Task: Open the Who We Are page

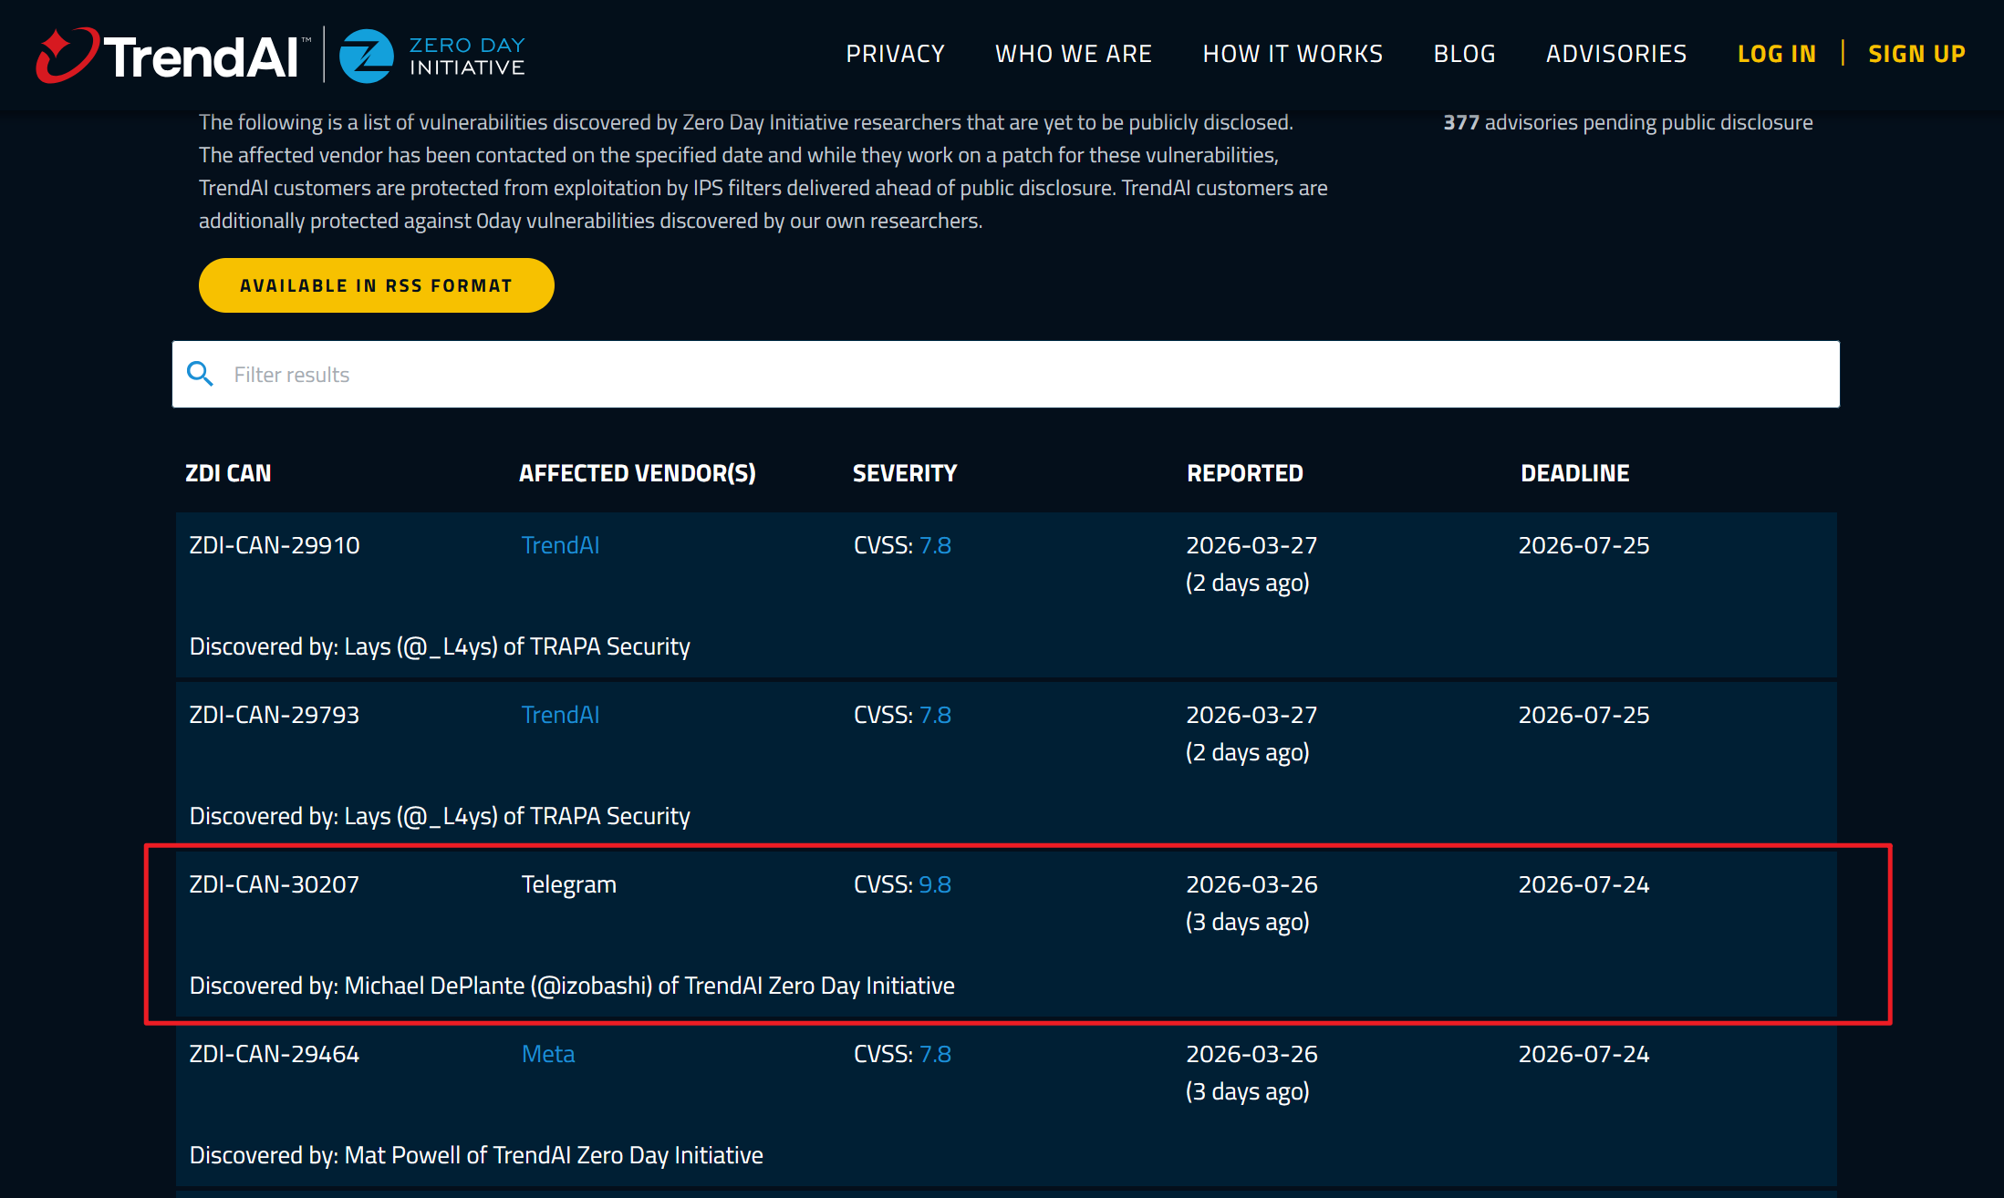Action: [x=1073, y=54]
